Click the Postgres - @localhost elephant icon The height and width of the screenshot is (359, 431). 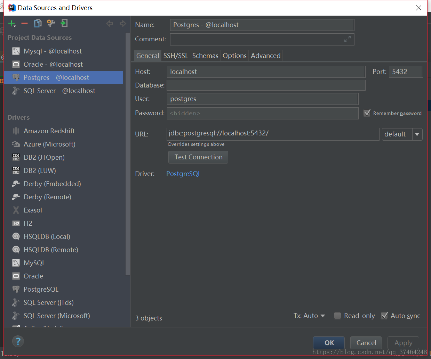16,77
